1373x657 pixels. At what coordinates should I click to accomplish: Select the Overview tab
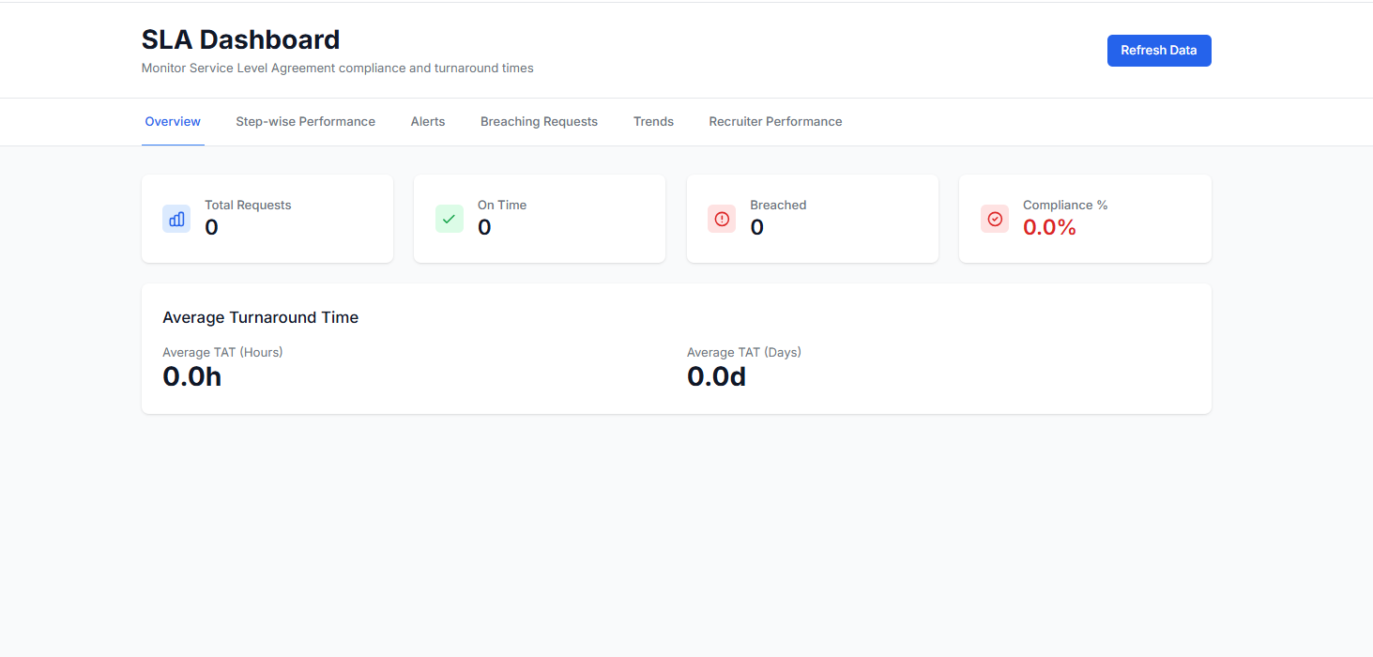(173, 122)
